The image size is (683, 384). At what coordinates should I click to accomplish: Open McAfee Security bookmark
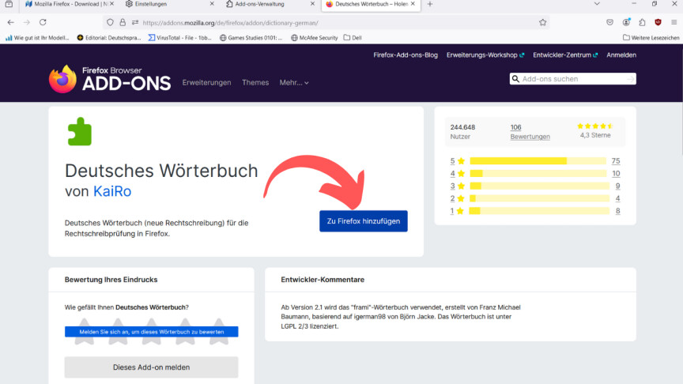coord(314,38)
